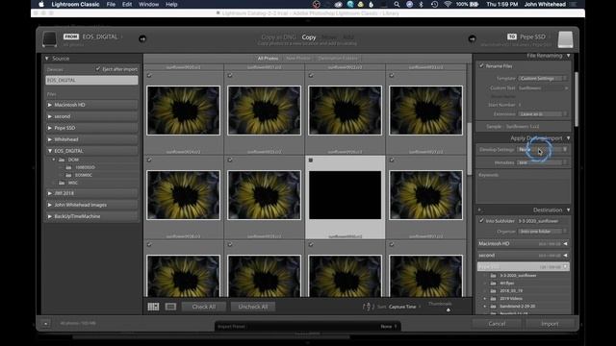Click the Custom Text field Sunflowers
The height and width of the screenshot is (346, 616).
tap(543, 88)
